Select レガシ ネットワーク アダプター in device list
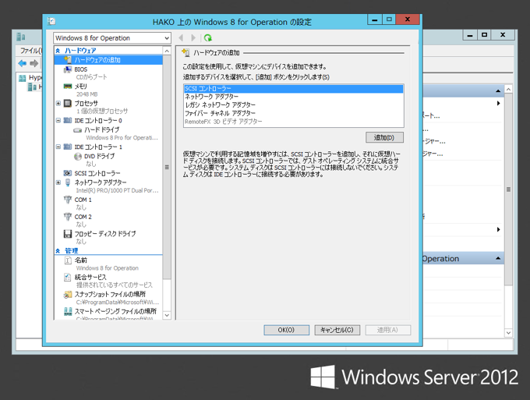The height and width of the screenshot is (400, 530). point(293,104)
